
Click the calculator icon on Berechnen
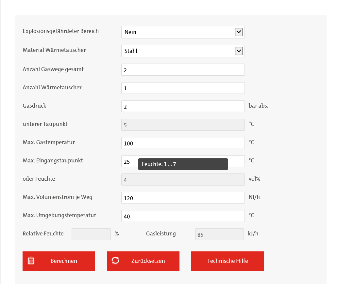pyautogui.click(x=31, y=261)
